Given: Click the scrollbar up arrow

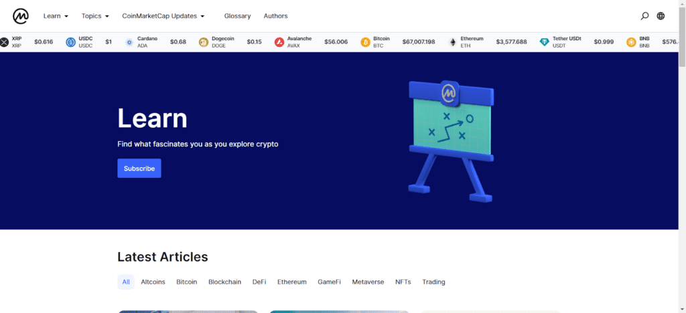Looking at the screenshot, I should click(682, 3).
